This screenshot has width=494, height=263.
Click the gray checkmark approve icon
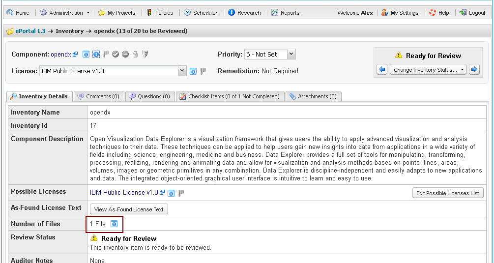[x=116, y=54]
